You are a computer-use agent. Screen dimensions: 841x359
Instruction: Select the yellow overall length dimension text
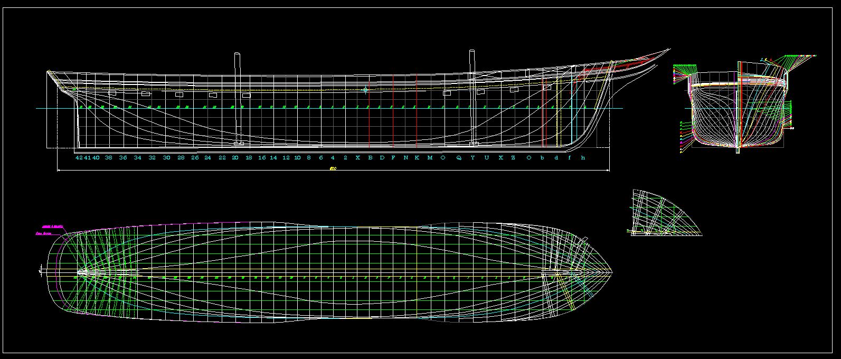point(333,169)
